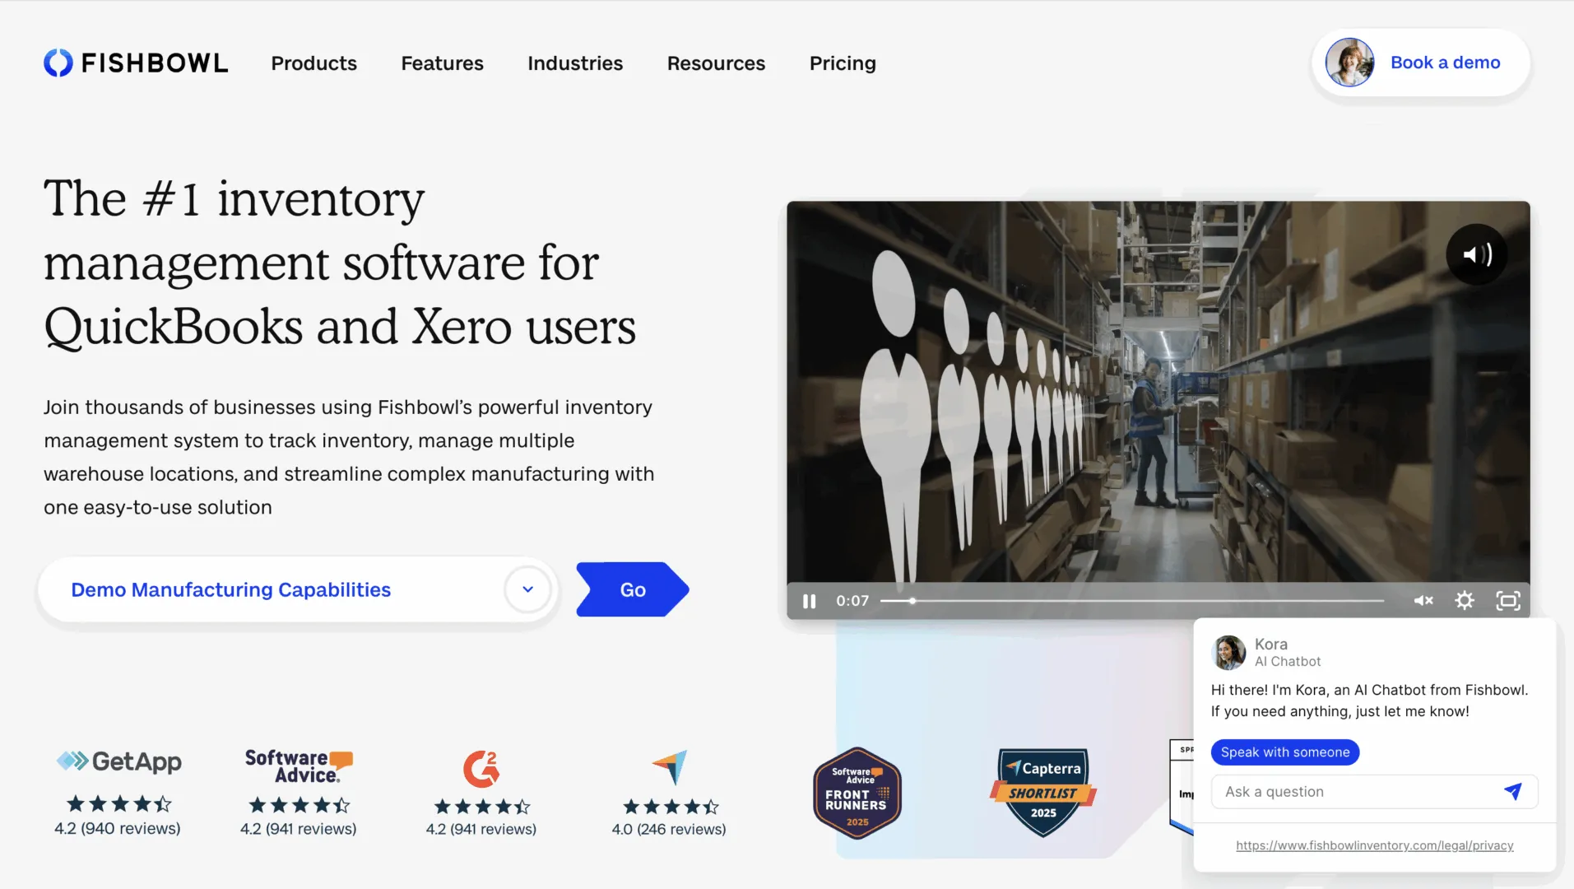Viewport: 1574px width, 889px height.
Task: Open the Industries menu
Action: [575, 63]
